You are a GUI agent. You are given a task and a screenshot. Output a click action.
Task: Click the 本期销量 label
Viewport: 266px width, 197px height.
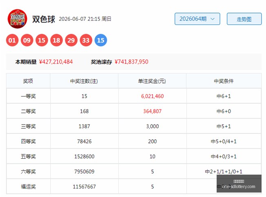[26, 62]
